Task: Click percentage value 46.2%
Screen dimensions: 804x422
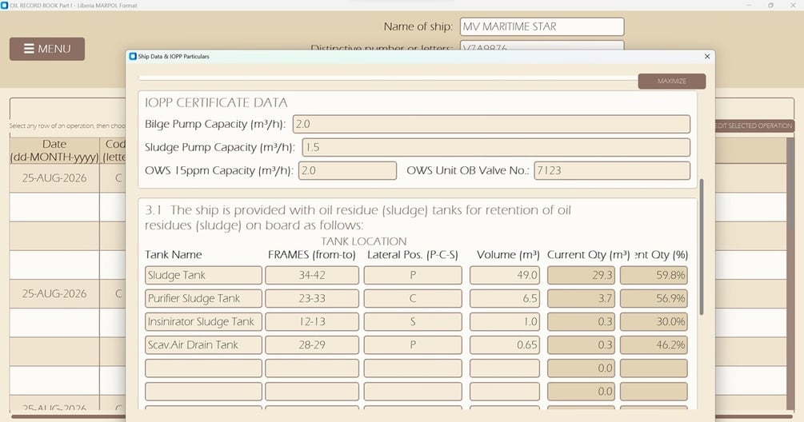Action: [654, 344]
